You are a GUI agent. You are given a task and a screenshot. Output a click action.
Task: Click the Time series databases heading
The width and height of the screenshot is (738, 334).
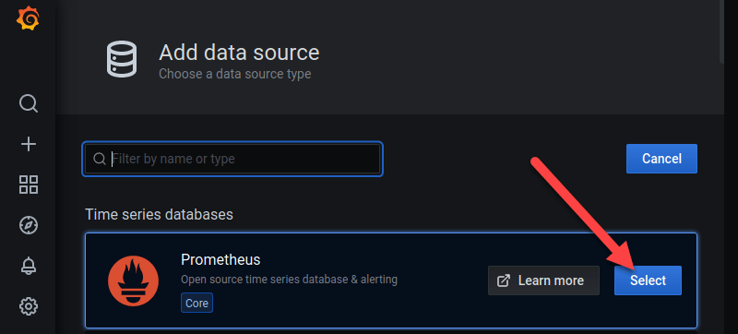click(x=159, y=214)
